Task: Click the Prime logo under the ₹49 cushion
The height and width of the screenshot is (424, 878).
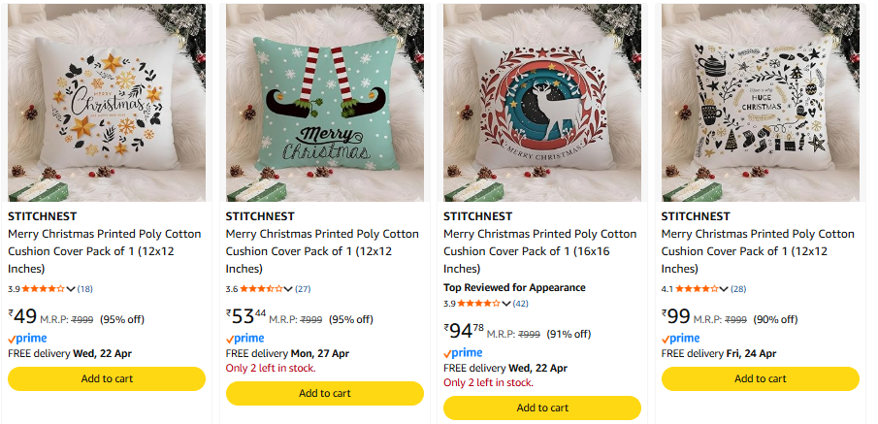Action: pyautogui.click(x=26, y=339)
